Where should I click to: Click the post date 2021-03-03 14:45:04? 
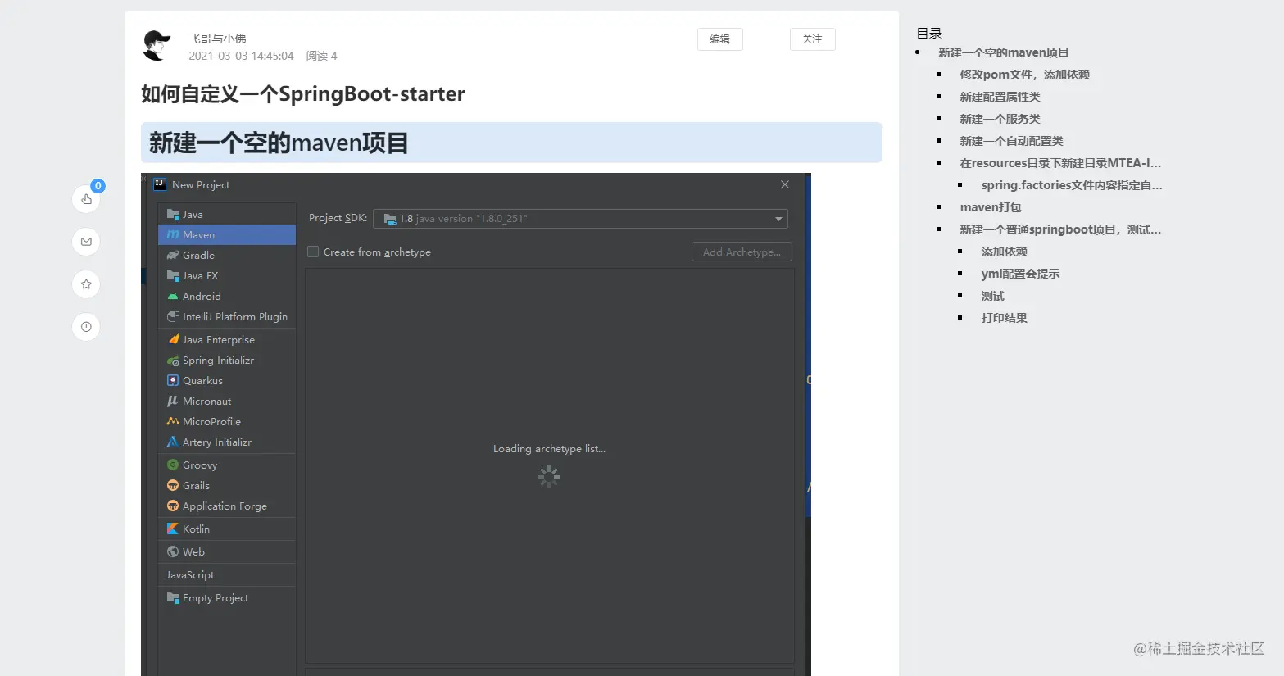[x=241, y=56]
